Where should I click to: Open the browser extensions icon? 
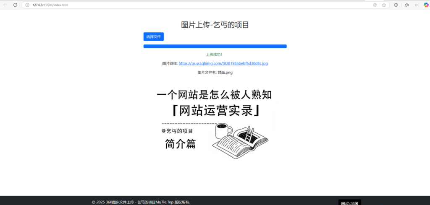pos(396,5)
